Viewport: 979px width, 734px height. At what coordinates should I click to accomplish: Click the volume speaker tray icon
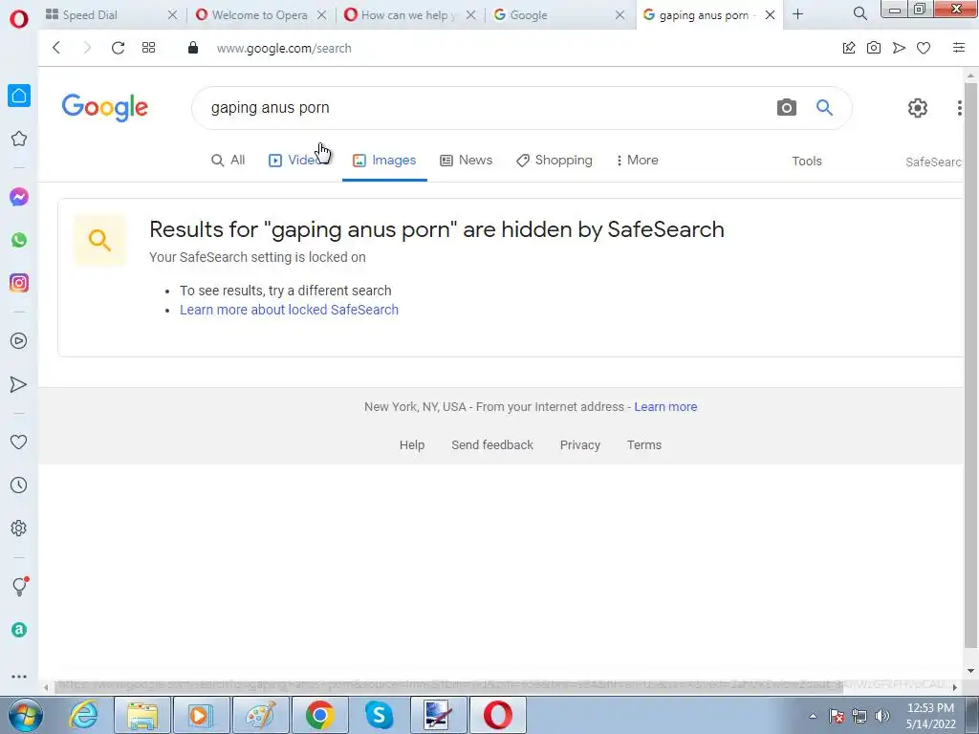click(x=881, y=716)
